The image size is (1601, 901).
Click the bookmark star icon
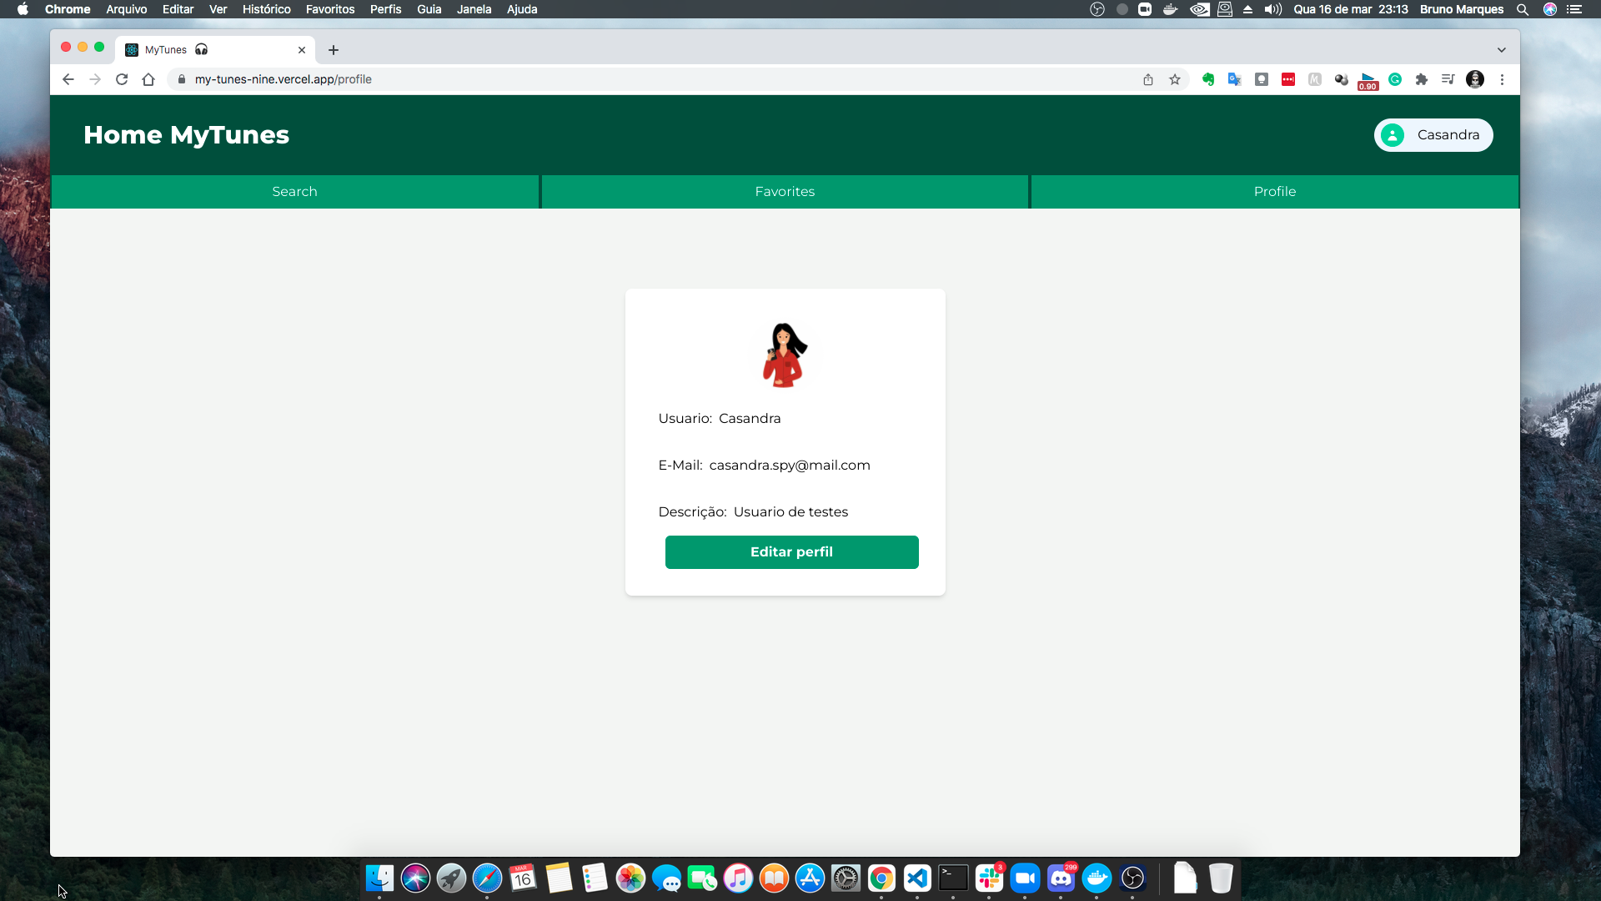1175,79
